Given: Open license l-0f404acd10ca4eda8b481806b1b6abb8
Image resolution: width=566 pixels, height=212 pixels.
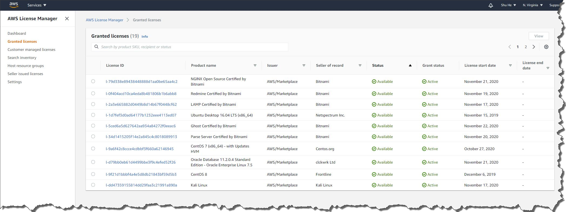Looking at the screenshot, I should point(141,94).
